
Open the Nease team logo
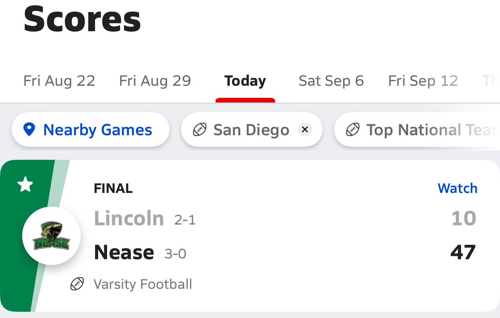tap(51, 235)
